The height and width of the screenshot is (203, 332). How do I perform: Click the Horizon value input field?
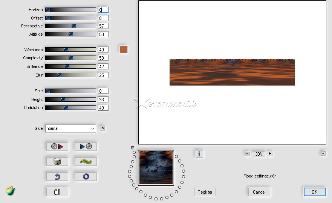(x=103, y=10)
